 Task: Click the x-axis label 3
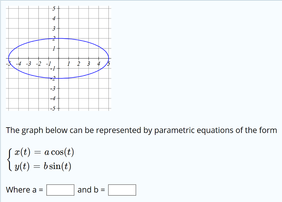(x=89, y=64)
